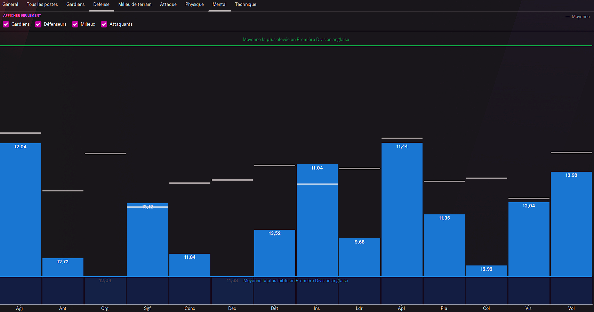Select the Ldr bar showing 9,68
The height and width of the screenshot is (312, 594).
(359, 257)
